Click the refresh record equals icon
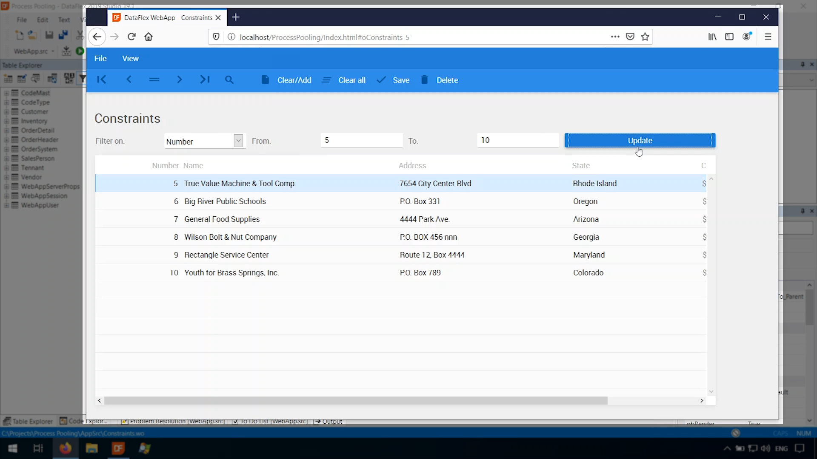Viewport: 817px width, 459px height. (x=154, y=79)
